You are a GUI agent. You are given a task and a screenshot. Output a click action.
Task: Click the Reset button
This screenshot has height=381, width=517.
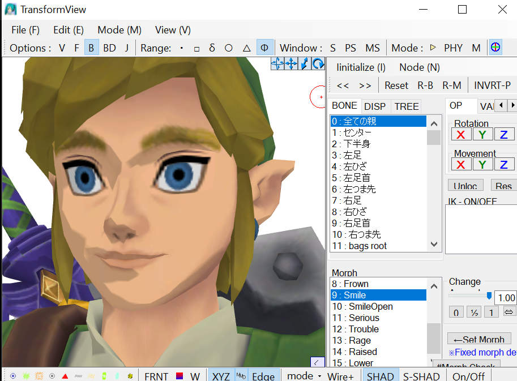pyautogui.click(x=396, y=85)
